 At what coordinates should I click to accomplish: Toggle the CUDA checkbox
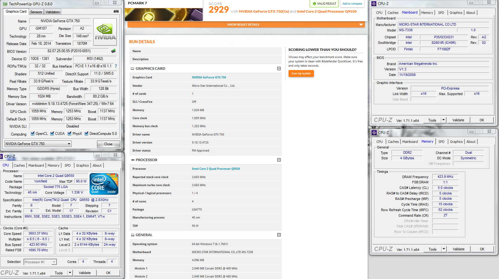pos(52,134)
